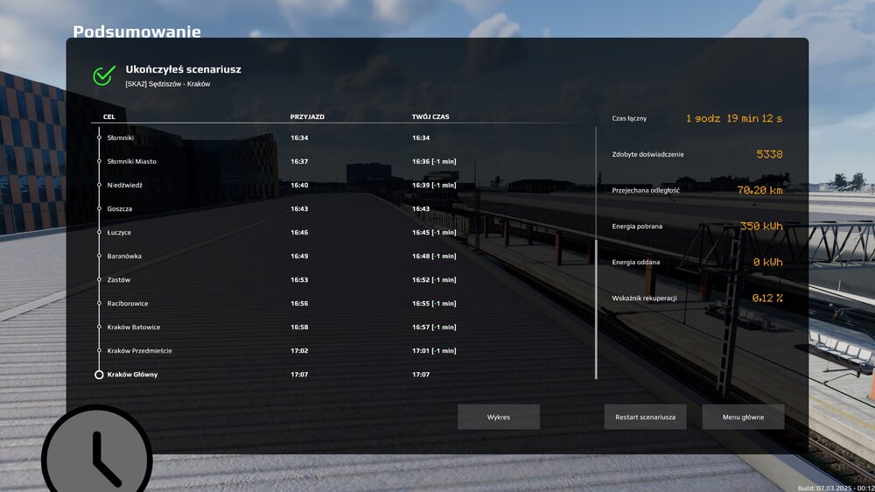Go back to Menu główne

[743, 417]
